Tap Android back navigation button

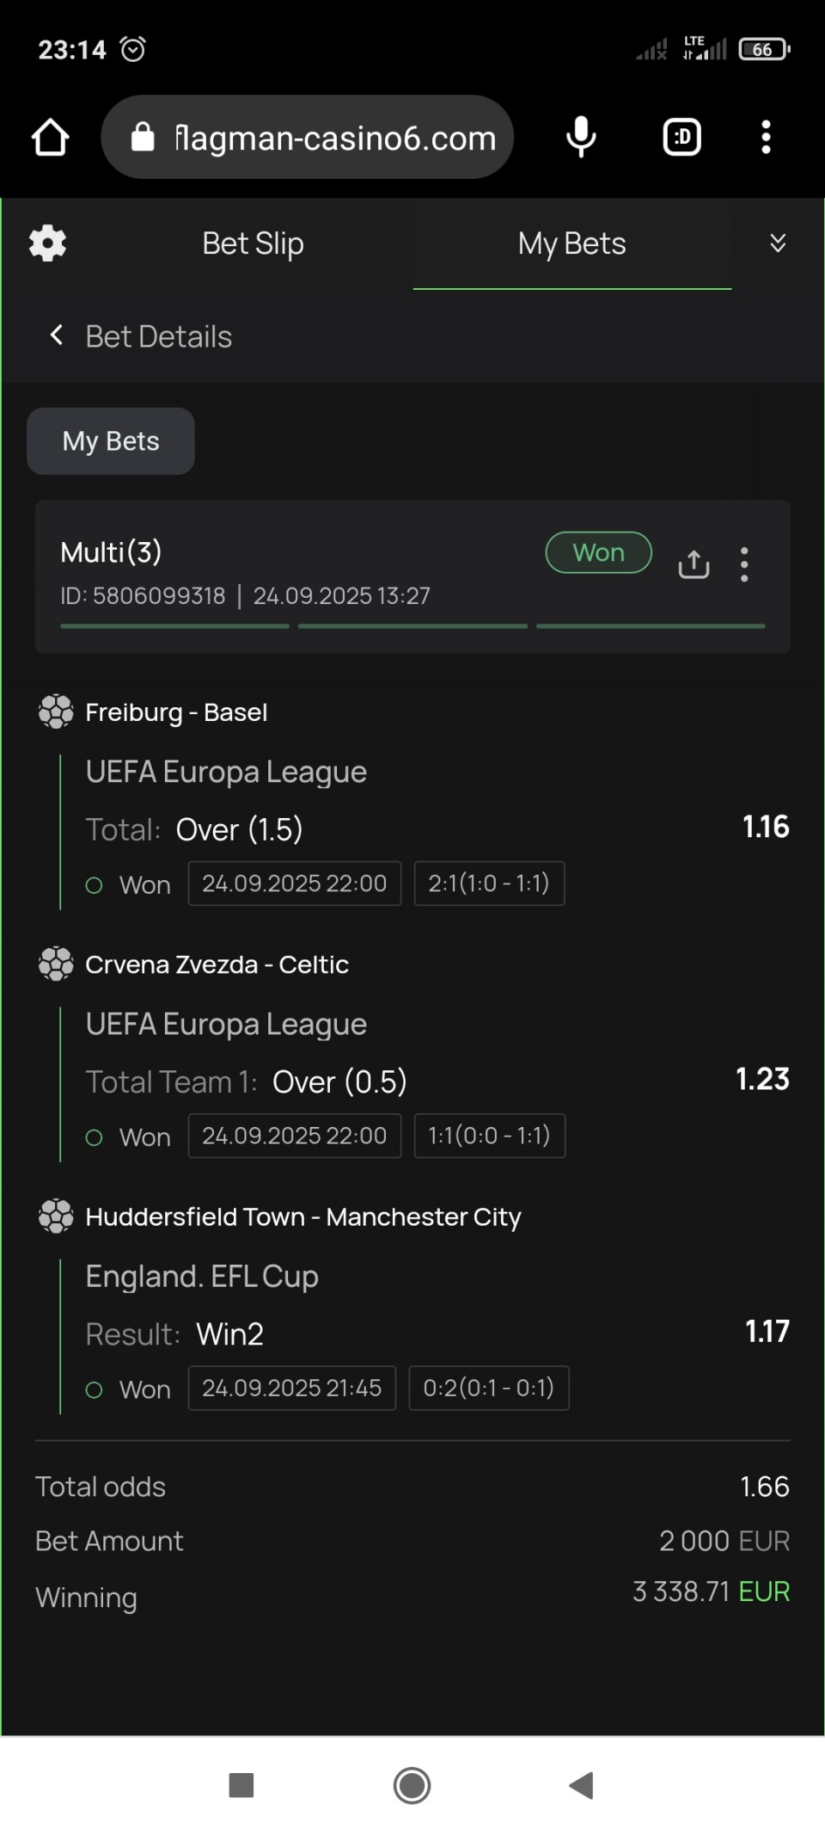tap(582, 1785)
